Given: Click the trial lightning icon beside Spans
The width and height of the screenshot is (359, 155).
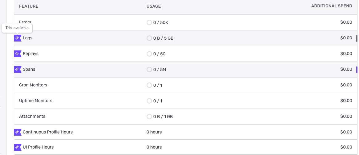Looking at the screenshot, I should (17, 70).
